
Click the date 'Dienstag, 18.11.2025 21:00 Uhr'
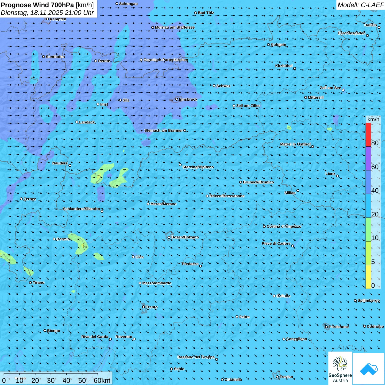(47, 13)
